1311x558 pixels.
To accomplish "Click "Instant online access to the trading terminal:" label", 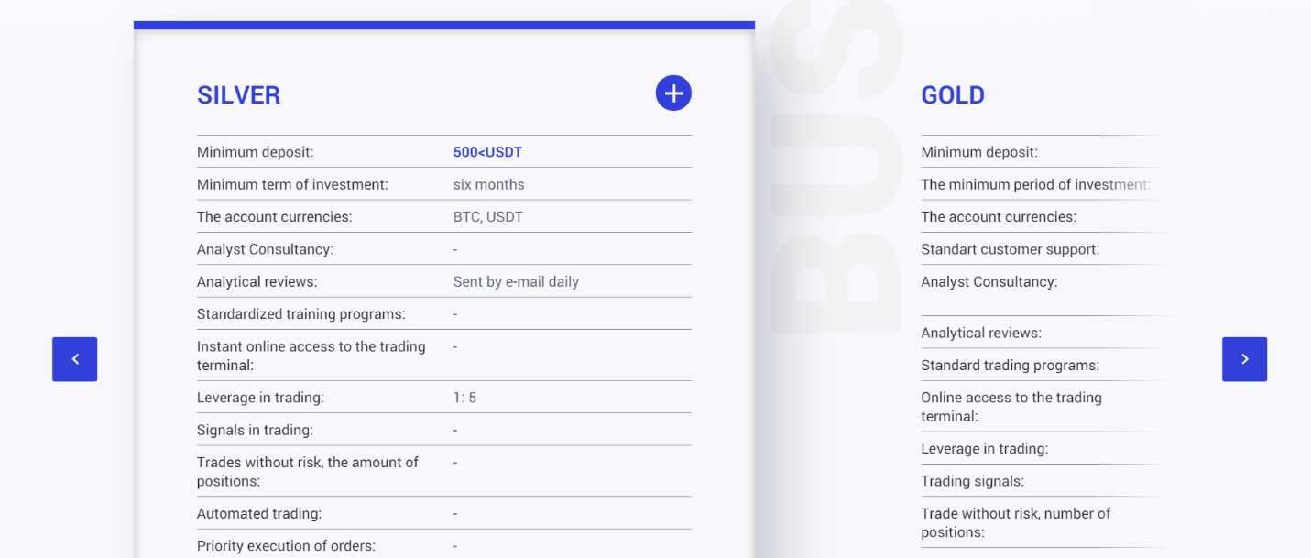I will click(311, 356).
